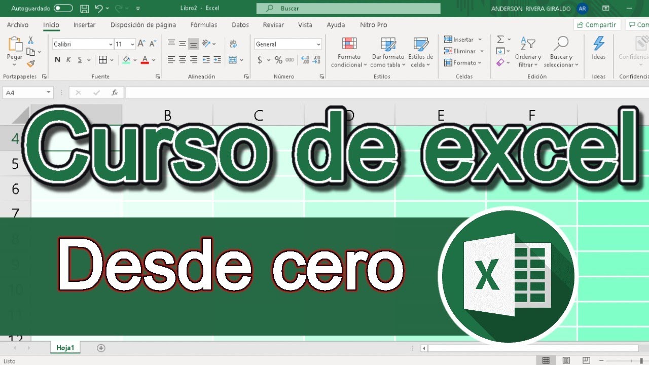Click the Autosuma sigma icon
This screenshot has width=649, height=365.
point(500,40)
